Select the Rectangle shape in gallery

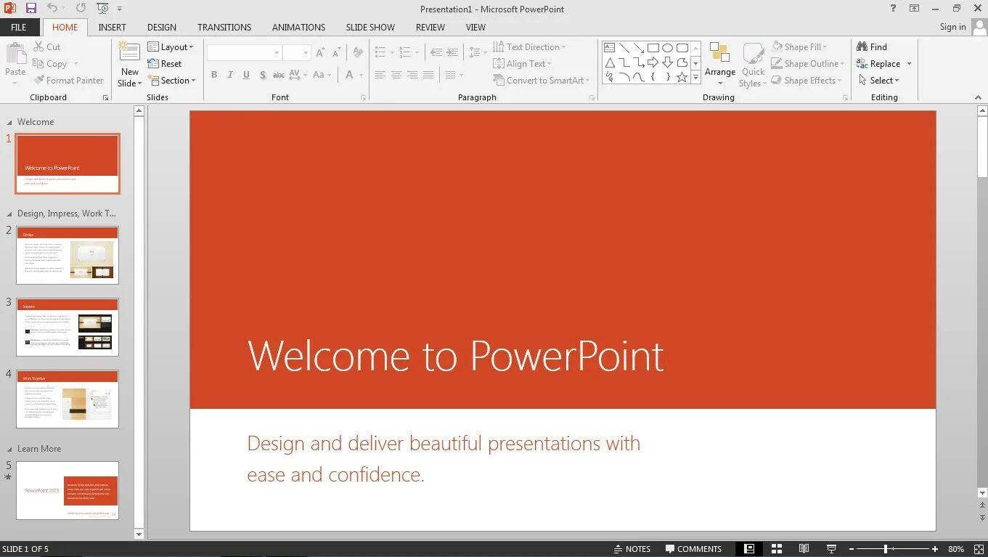[x=653, y=48]
